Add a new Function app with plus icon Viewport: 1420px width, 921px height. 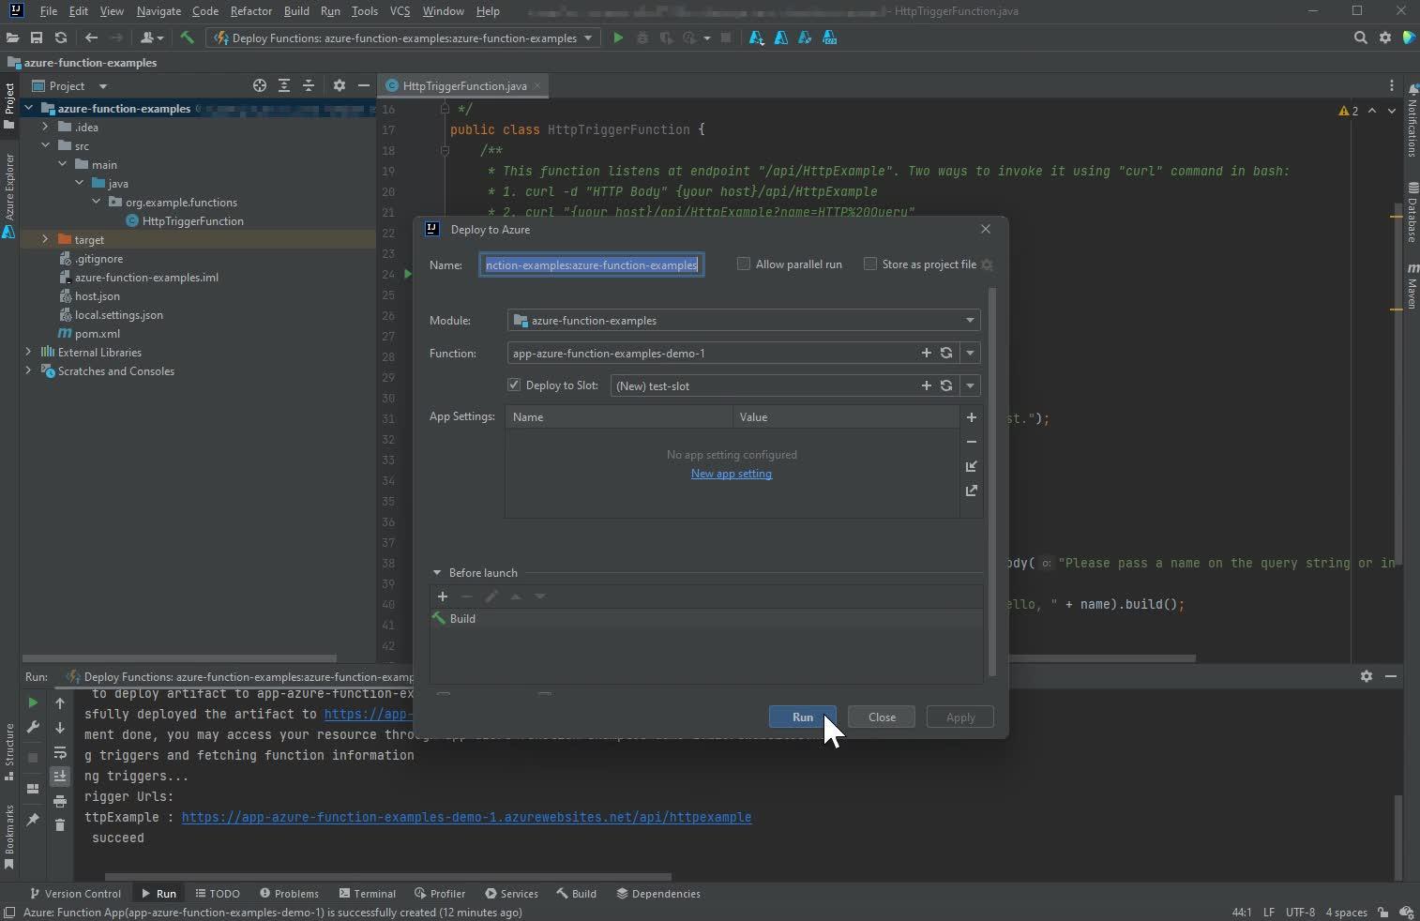click(x=927, y=353)
